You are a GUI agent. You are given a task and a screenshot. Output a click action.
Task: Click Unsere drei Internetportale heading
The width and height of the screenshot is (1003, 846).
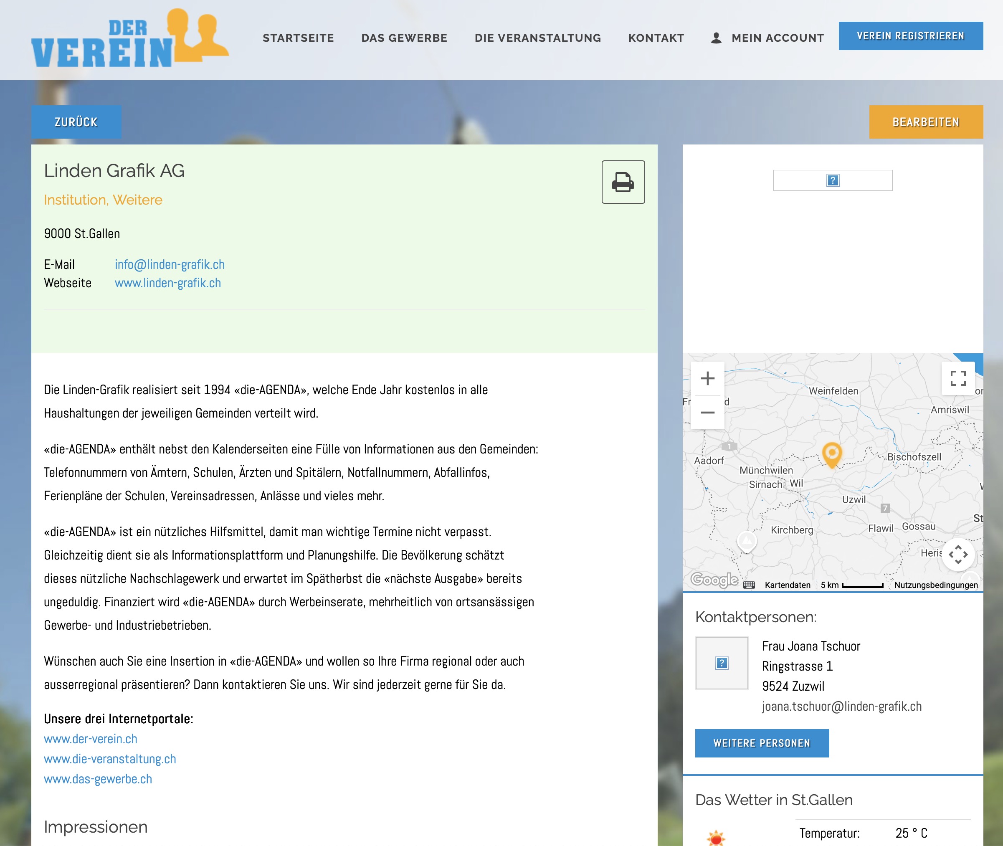point(119,718)
